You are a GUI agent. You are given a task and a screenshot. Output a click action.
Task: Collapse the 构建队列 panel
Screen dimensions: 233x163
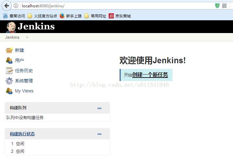pos(99,108)
